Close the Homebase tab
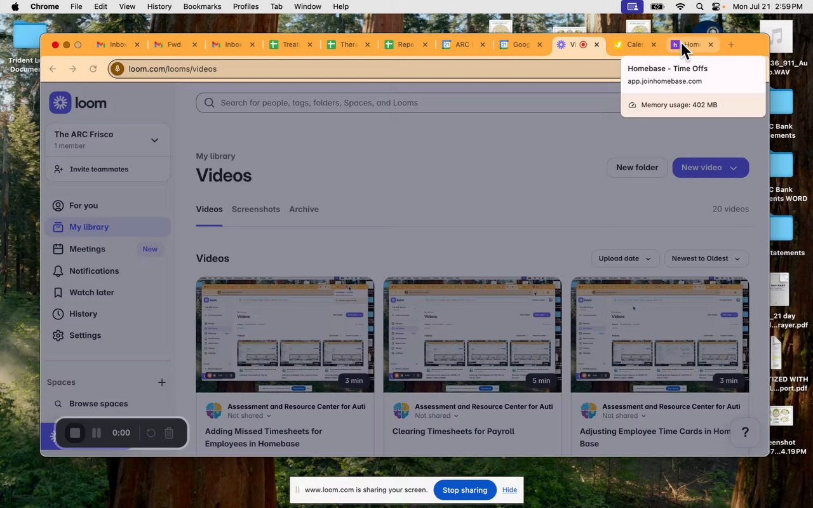 711,44
